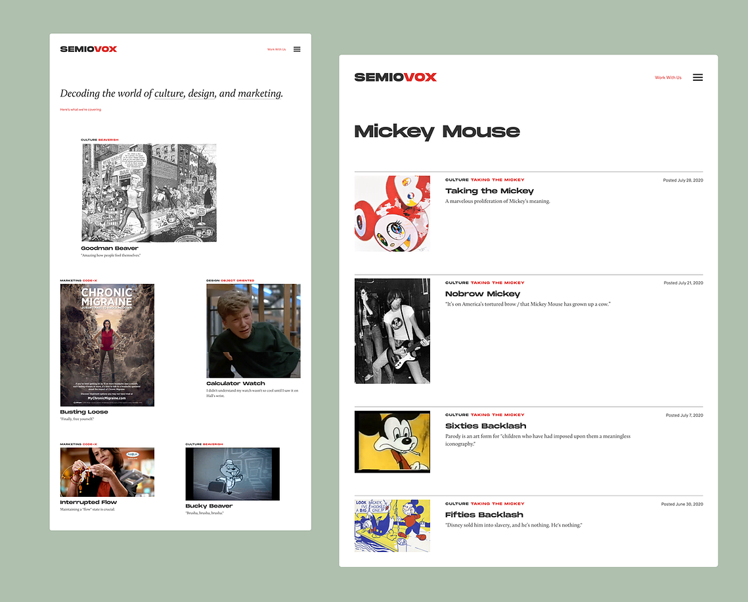Open the Goodman Beaver comic spread image
The height and width of the screenshot is (602, 748).
coord(149,193)
